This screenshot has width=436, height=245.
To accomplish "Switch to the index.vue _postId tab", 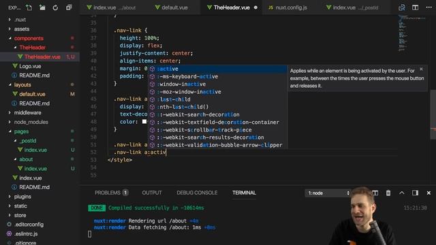I will (x=353, y=7).
